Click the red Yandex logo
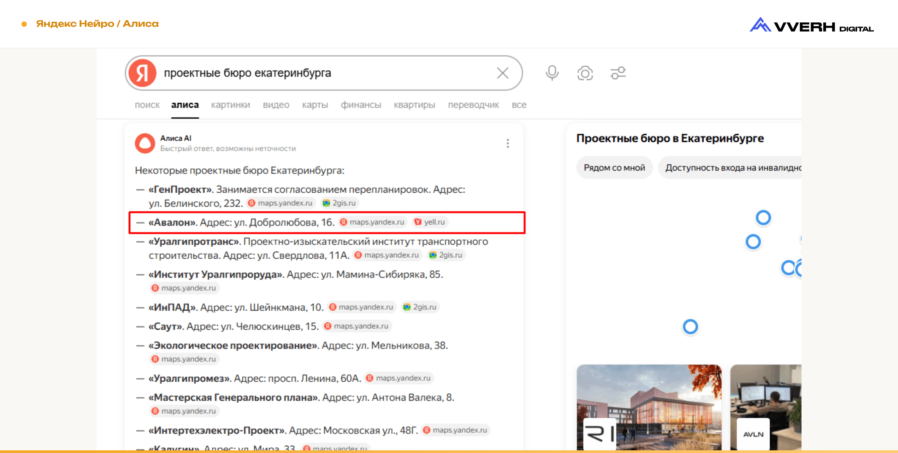This screenshot has width=898, height=453. [x=142, y=73]
